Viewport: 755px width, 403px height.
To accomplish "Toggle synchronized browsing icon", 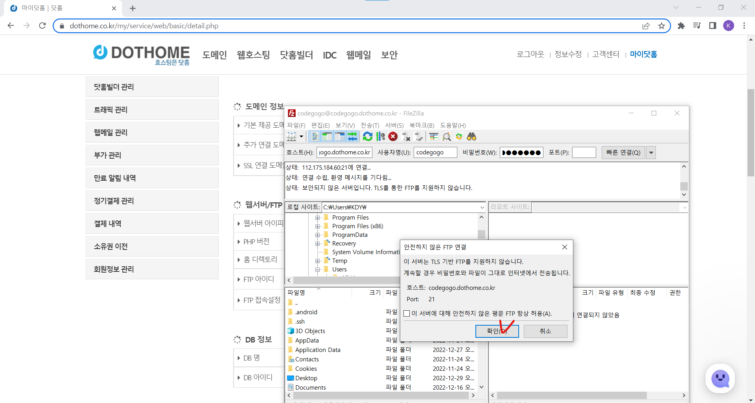I will pos(459,137).
